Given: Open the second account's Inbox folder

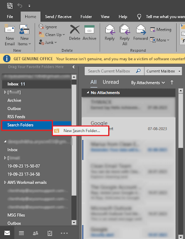Looking at the screenshot, I should click(x=13, y=150).
